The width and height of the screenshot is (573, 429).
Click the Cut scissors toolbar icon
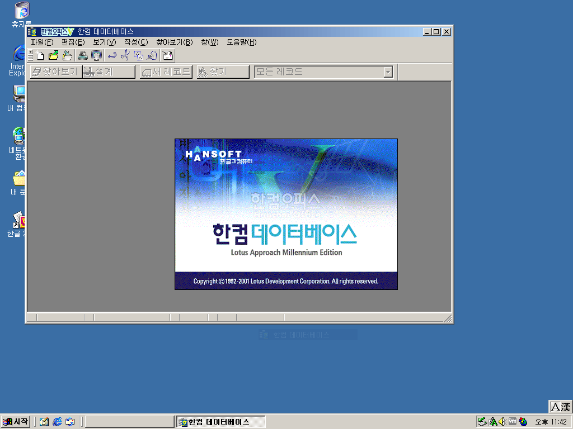coord(125,55)
